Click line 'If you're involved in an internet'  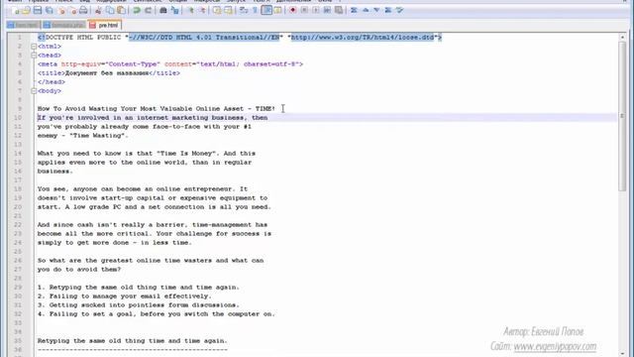pyautogui.click(x=153, y=118)
